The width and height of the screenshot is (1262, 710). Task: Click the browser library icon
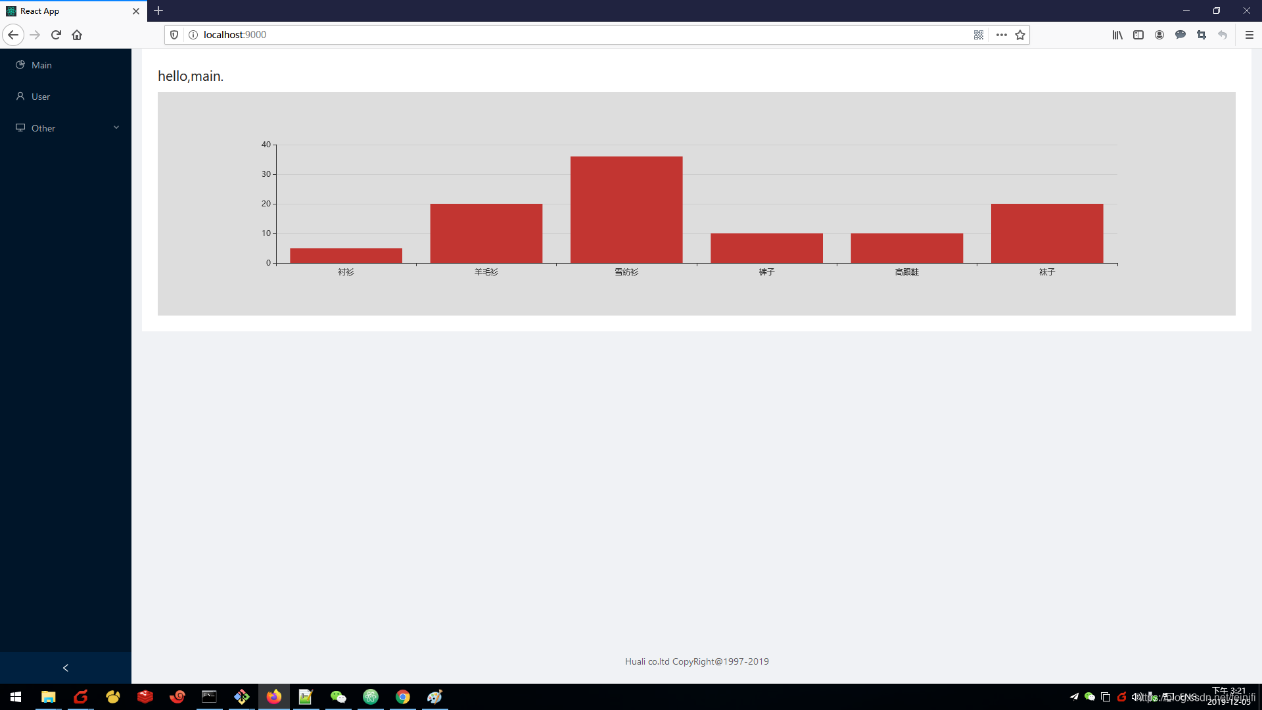point(1118,35)
